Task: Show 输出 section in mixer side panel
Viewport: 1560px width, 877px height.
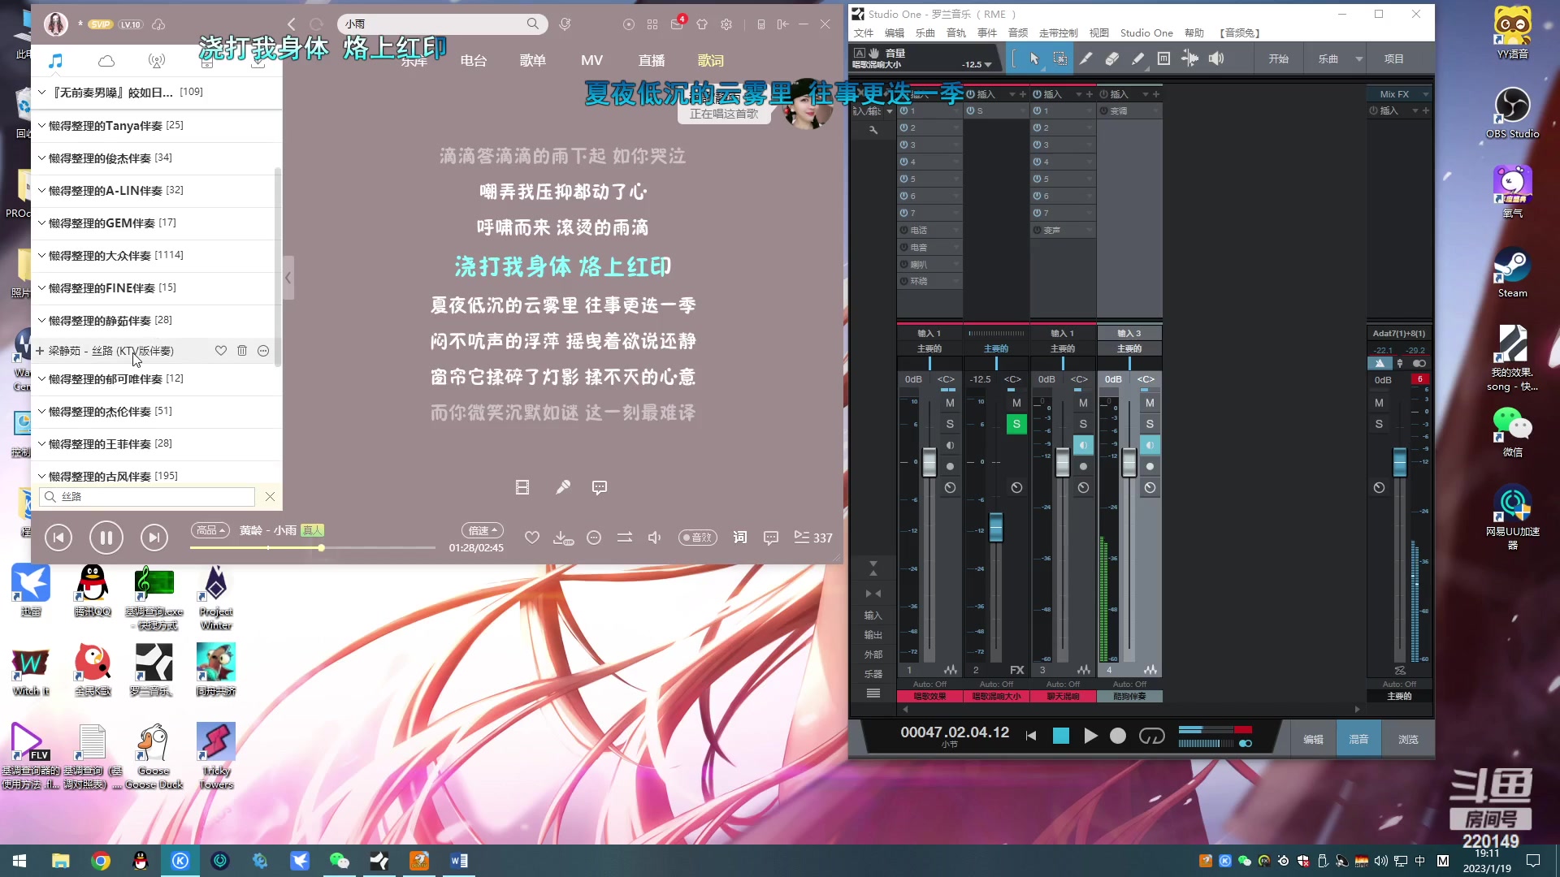Action: coord(873,635)
